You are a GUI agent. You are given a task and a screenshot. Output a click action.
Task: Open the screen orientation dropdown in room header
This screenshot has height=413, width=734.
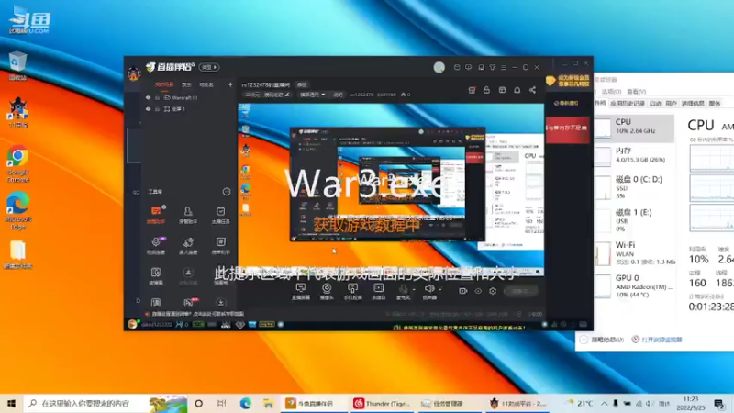click(x=312, y=95)
